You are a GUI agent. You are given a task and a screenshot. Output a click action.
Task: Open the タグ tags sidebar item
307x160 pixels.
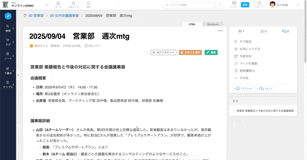8,42
